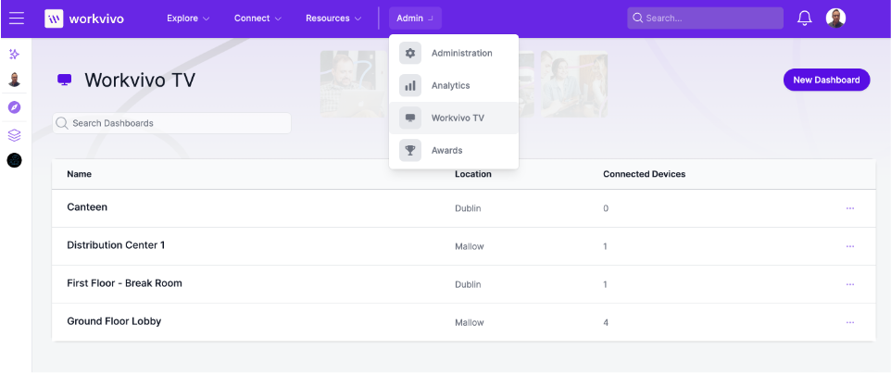Click the New Dashboard button
Viewport: 891px width, 374px height.
[x=826, y=81]
